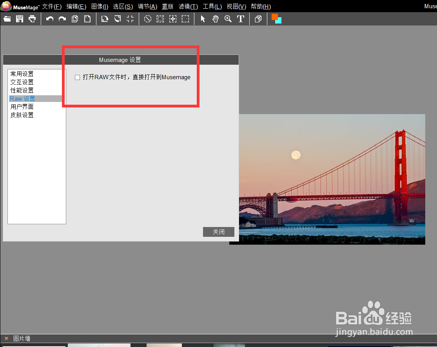Click the cyan background color swatch

[x=279, y=21]
